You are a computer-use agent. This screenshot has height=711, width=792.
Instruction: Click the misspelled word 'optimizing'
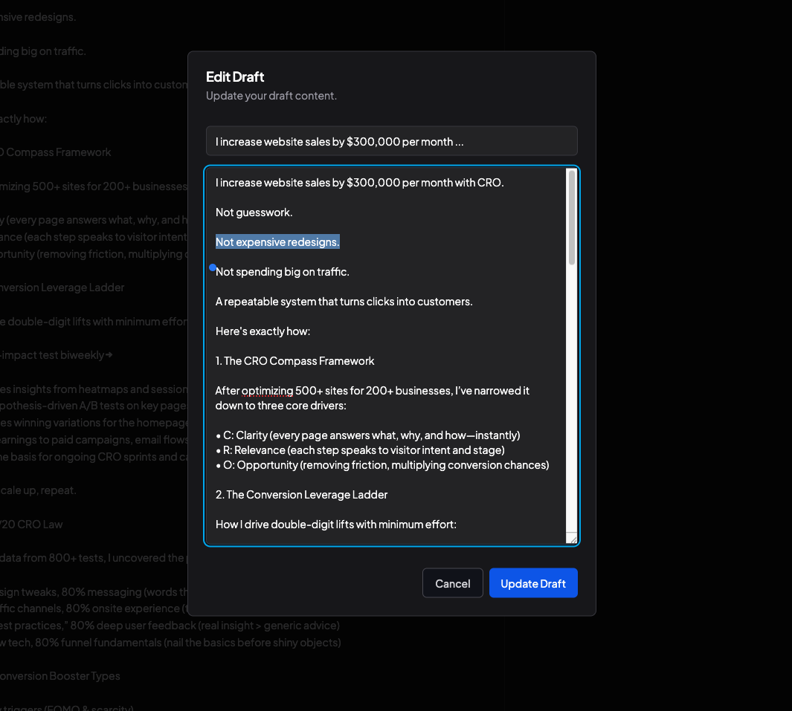(x=267, y=391)
